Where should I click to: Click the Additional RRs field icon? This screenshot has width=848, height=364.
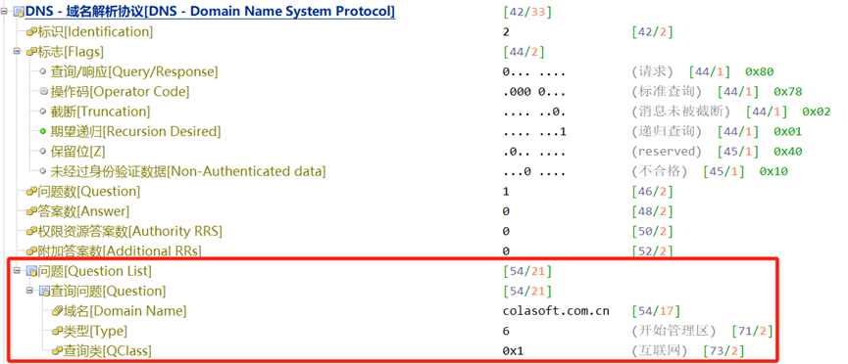point(31,251)
